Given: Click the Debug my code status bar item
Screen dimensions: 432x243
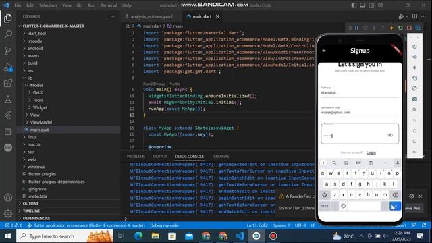Looking at the screenshot, I should point(164,225).
